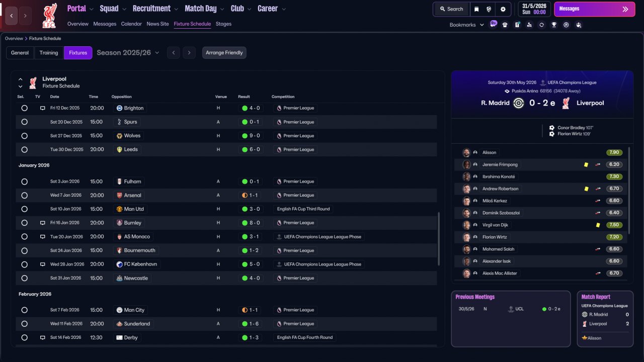The width and height of the screenshot is (644, 362).
Task: Select the Brighton fixture radio button
Action: (x=24, y=108)
